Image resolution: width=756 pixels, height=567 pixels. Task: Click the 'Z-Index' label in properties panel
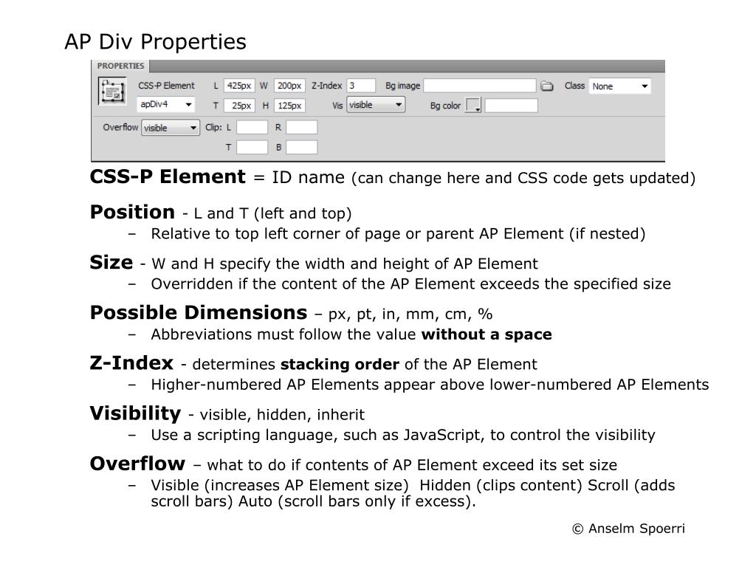(326, 86)
